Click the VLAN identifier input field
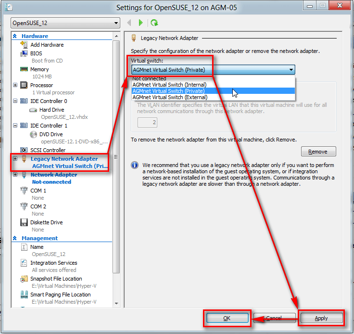The height and width of the screenshot is (334, 354). pos(148,122)
